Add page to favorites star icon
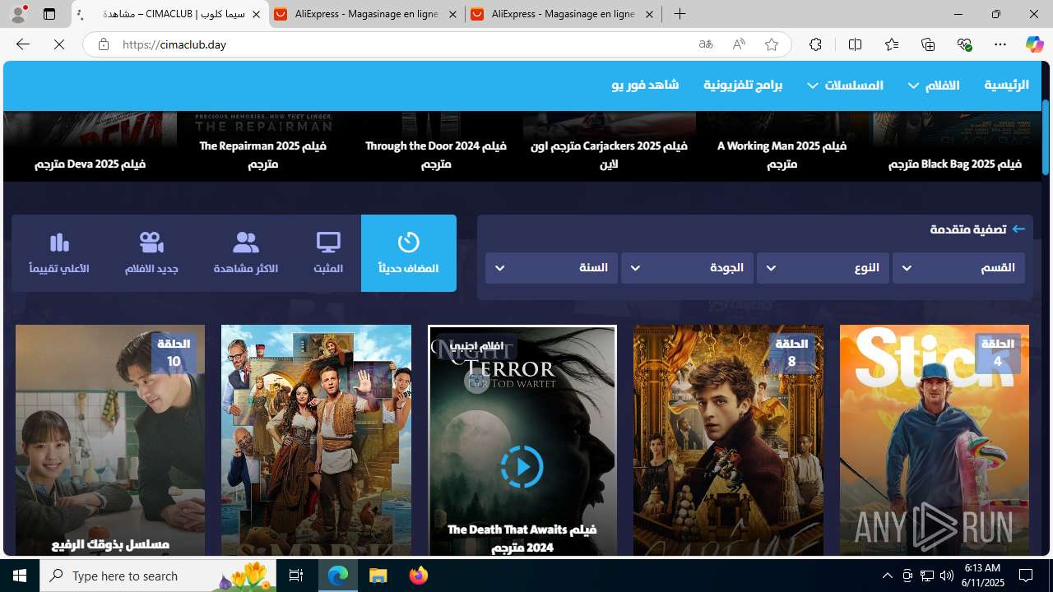The width and height of the screenshot is (1053, 592). coord(771,44)
